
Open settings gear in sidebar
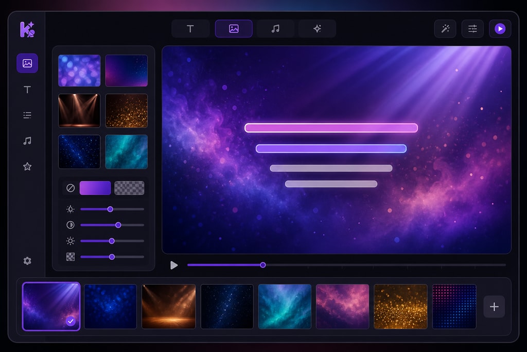click(27, 261)
